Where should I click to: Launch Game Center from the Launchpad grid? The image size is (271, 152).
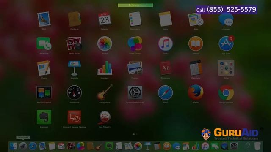tap(135, 43)
